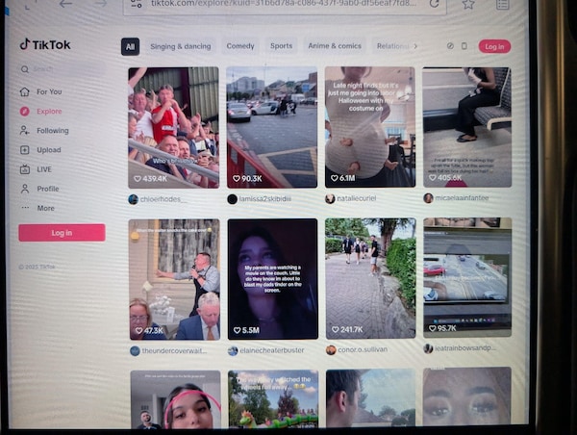Click the Search field in sidebar
This screenshot has height=435, width=577.
63,69
